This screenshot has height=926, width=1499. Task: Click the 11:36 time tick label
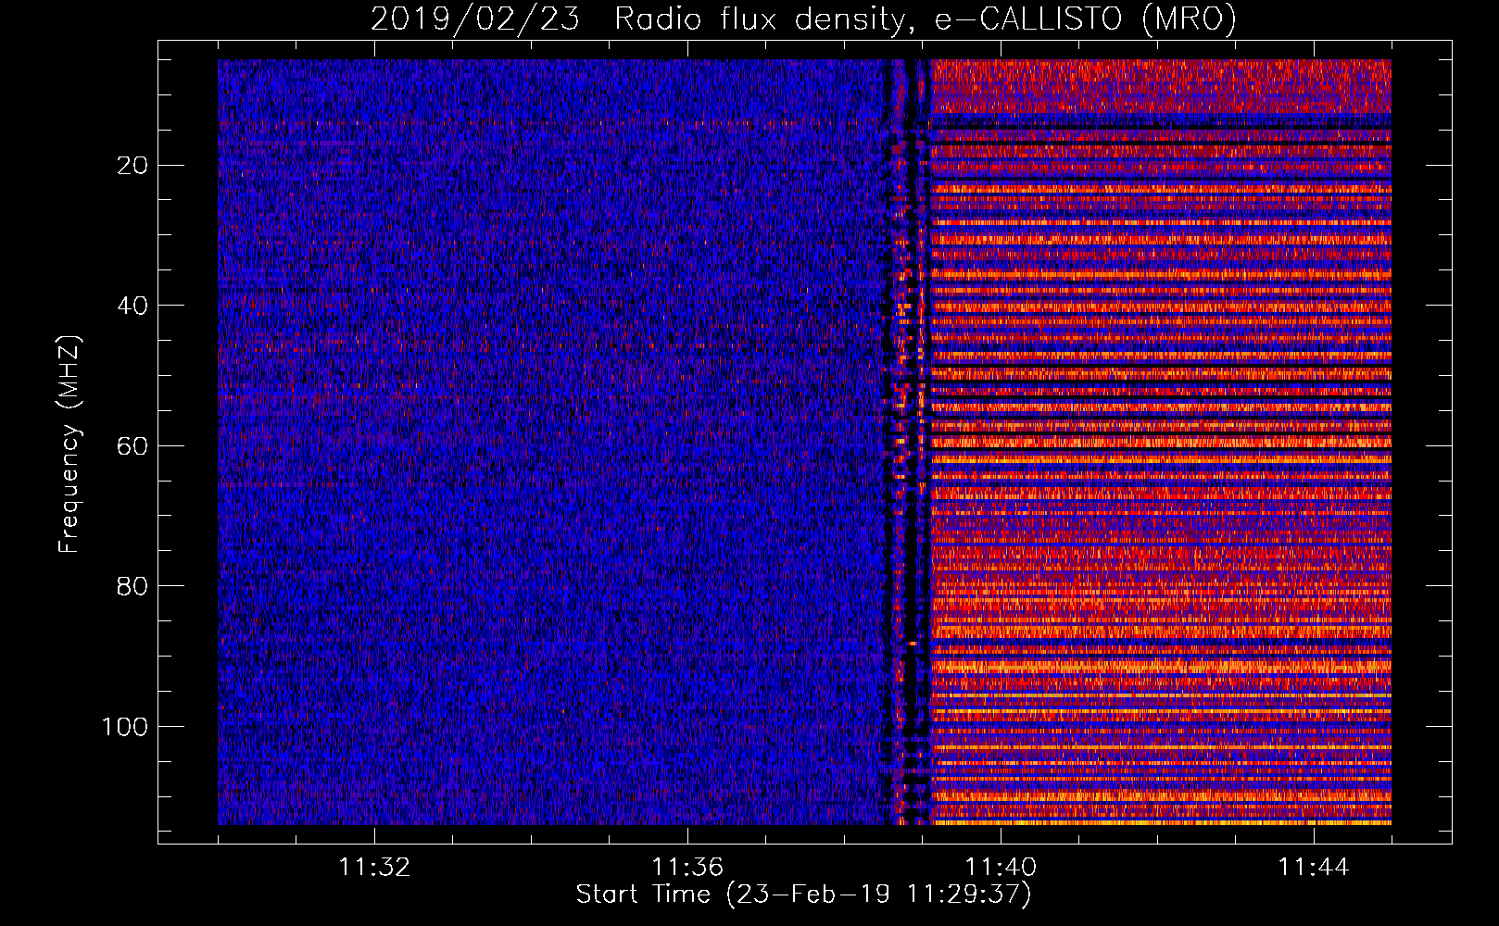point(687,868)
